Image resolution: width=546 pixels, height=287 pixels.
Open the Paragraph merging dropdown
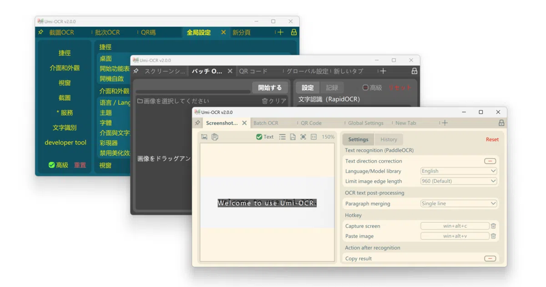click(459, 204)
